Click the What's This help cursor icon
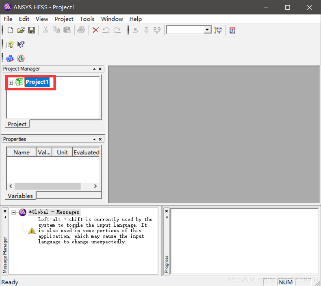Viewport: 321px width, 286px height. [21, 44]
